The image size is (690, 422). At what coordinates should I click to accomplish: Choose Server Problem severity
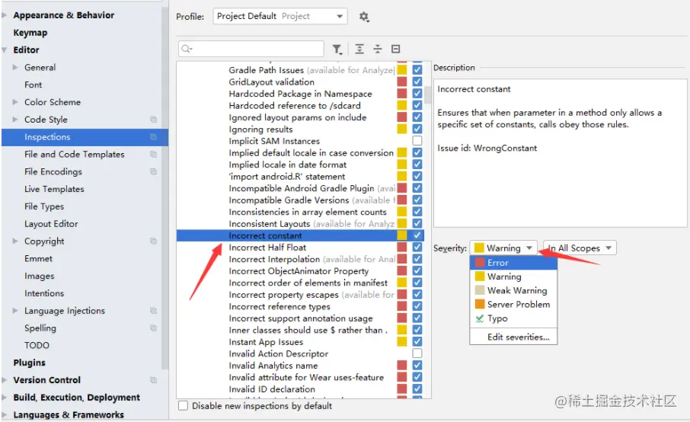coord(513,305)
